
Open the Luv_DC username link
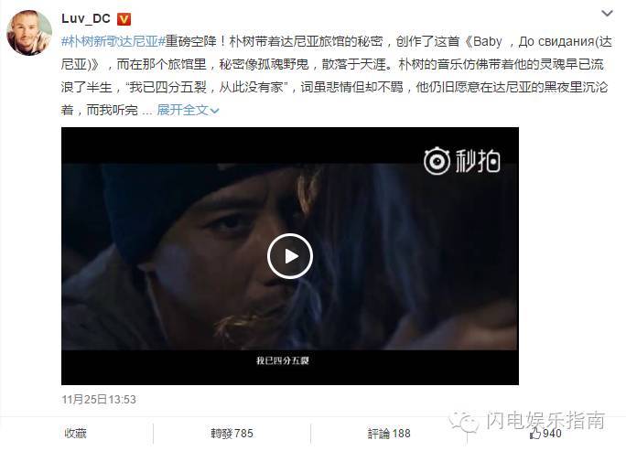pos(86,18)
